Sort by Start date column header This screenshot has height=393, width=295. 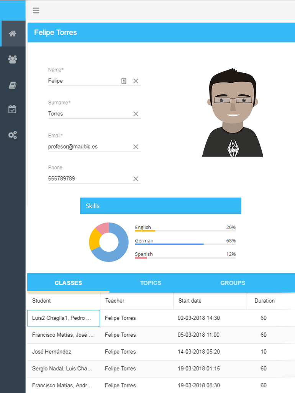pyautogui.click(x=210, y=301)
